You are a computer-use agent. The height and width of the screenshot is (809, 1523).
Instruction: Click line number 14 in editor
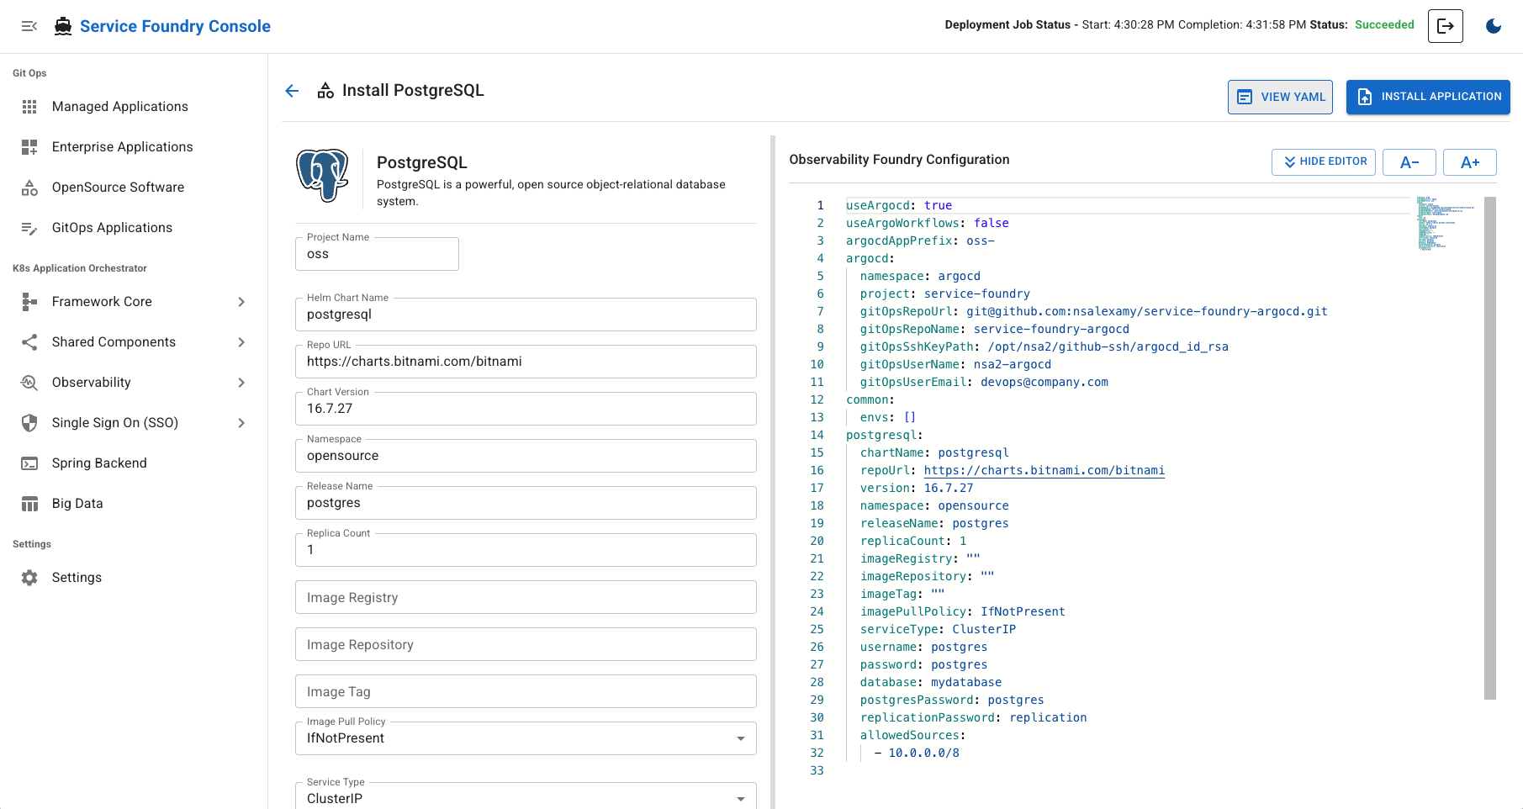[x=817, y=436]
